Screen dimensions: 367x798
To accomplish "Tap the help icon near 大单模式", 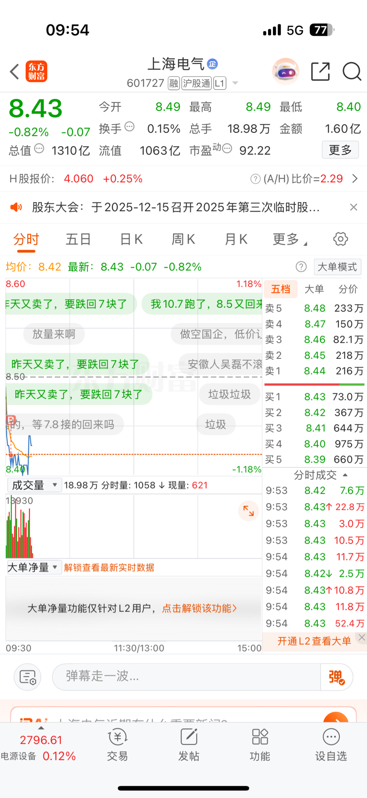I will pyautogui.click(x=301, y=267).
